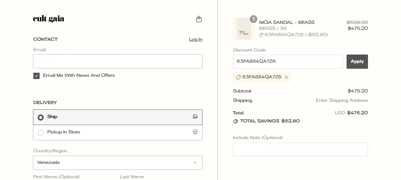Click the DELIVERY section heading

click(x=45, y=103)
